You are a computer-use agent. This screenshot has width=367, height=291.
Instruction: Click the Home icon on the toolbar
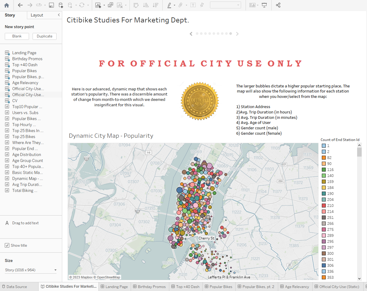(7, 5)
